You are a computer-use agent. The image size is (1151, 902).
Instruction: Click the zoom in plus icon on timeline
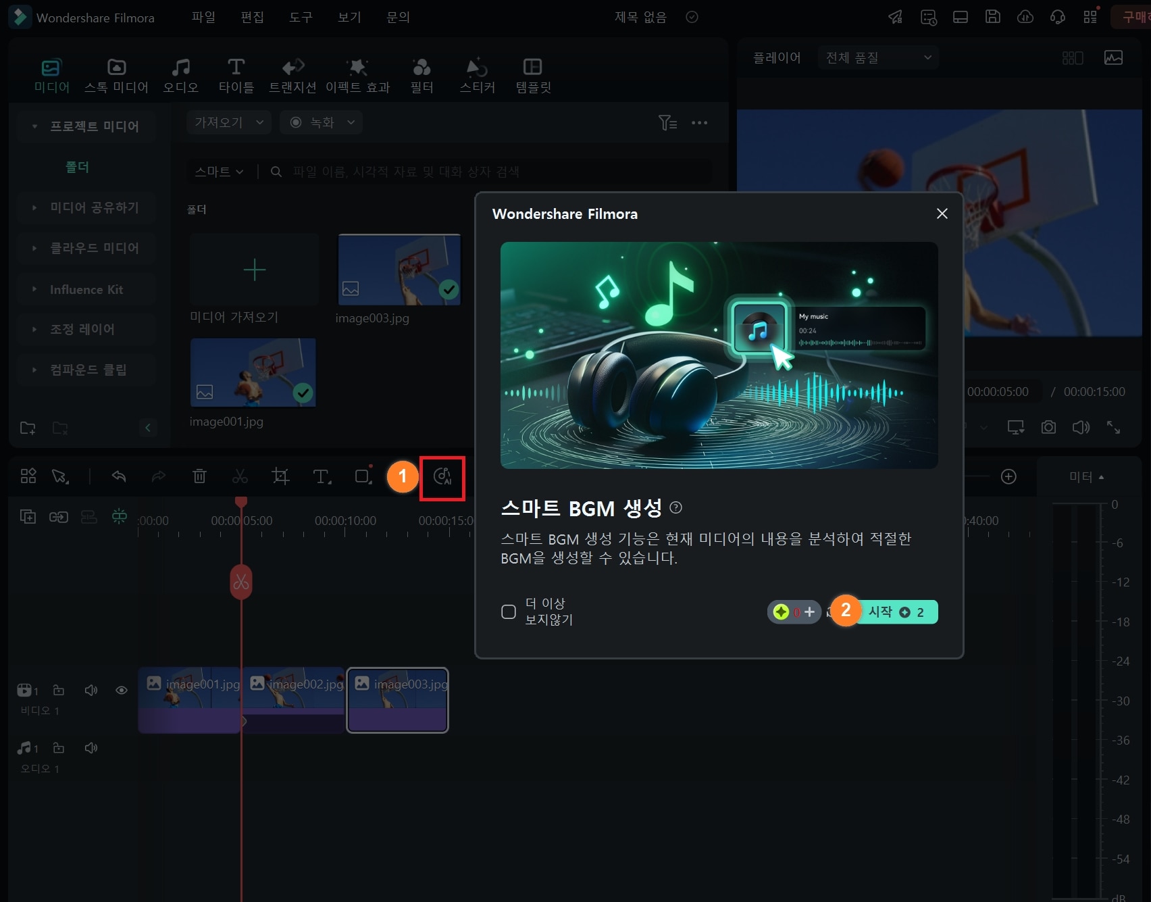(x=1008, y=476)
